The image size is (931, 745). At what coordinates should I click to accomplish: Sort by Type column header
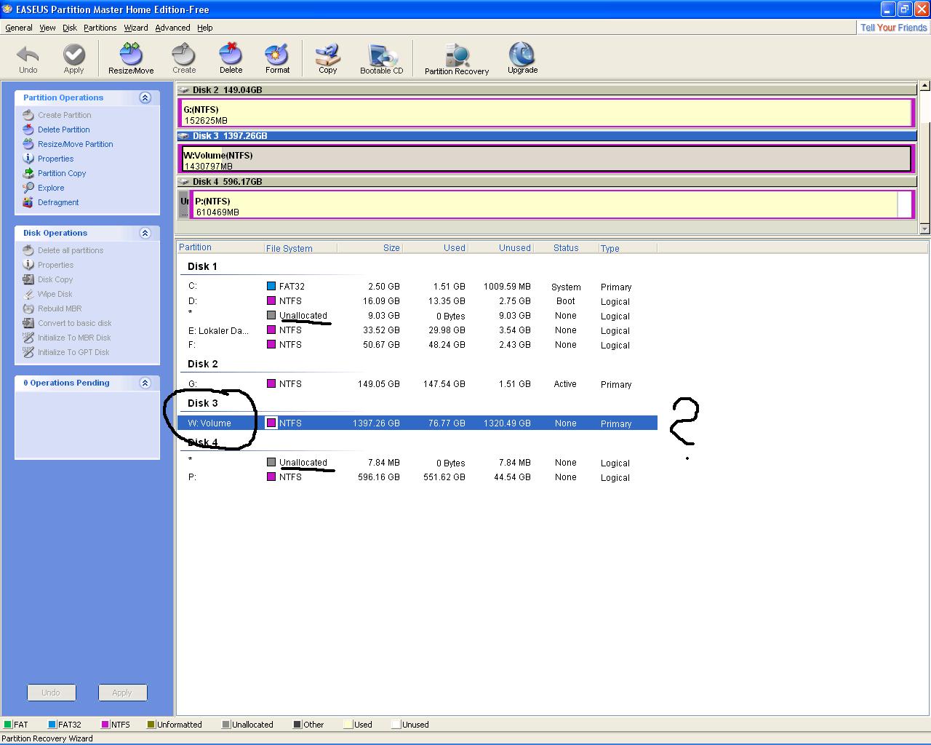tap(628, 248)
